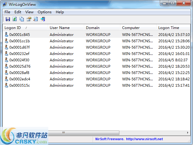Click user icon of row 0x000232ef
The image size is (193, 145).
[x=6, y=53]
